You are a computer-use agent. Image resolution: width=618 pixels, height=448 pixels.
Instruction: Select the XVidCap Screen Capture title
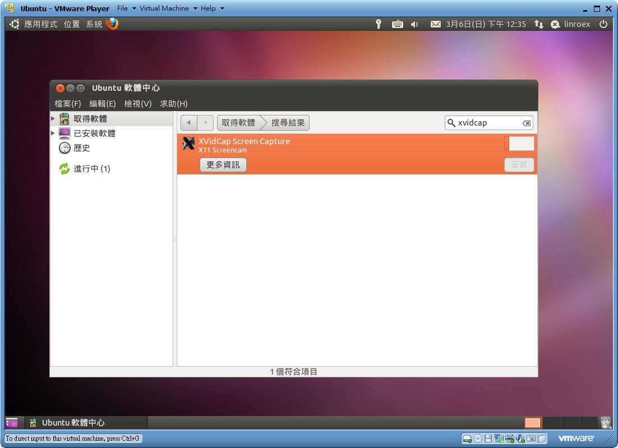244,141
